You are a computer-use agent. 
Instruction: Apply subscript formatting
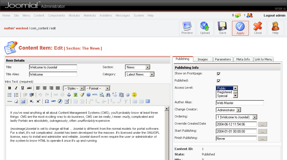pos(32,101)
